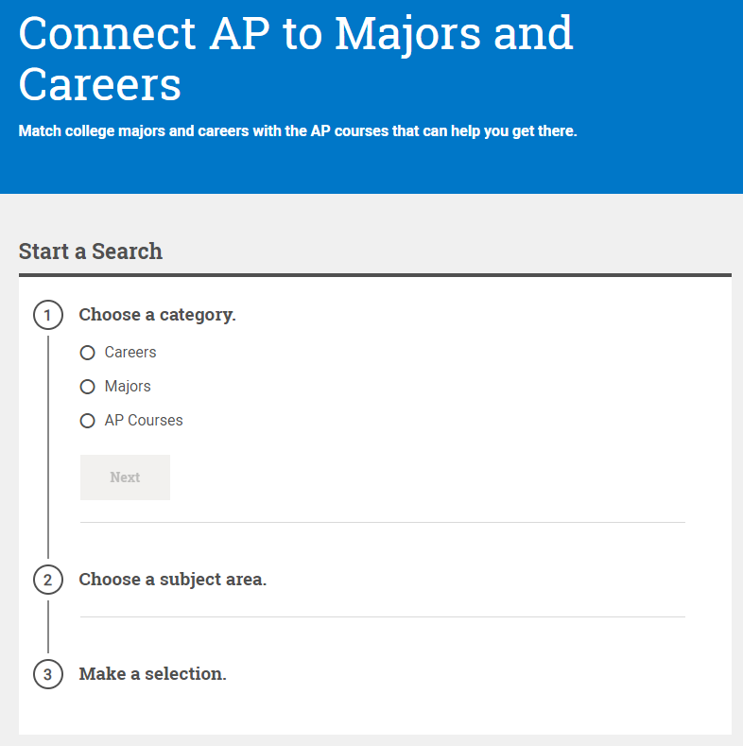Screen dimensions: 743x746
Task: Click the step 1 number circle
Action: tap(48, 315)
